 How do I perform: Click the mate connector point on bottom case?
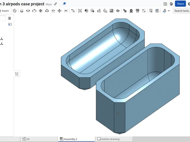(118, 114)
